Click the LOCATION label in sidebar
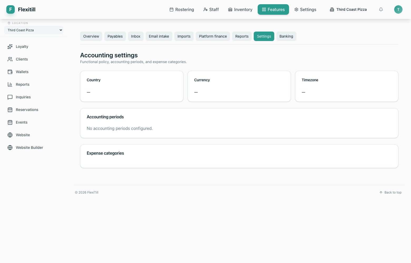 [x=20, y=23]
